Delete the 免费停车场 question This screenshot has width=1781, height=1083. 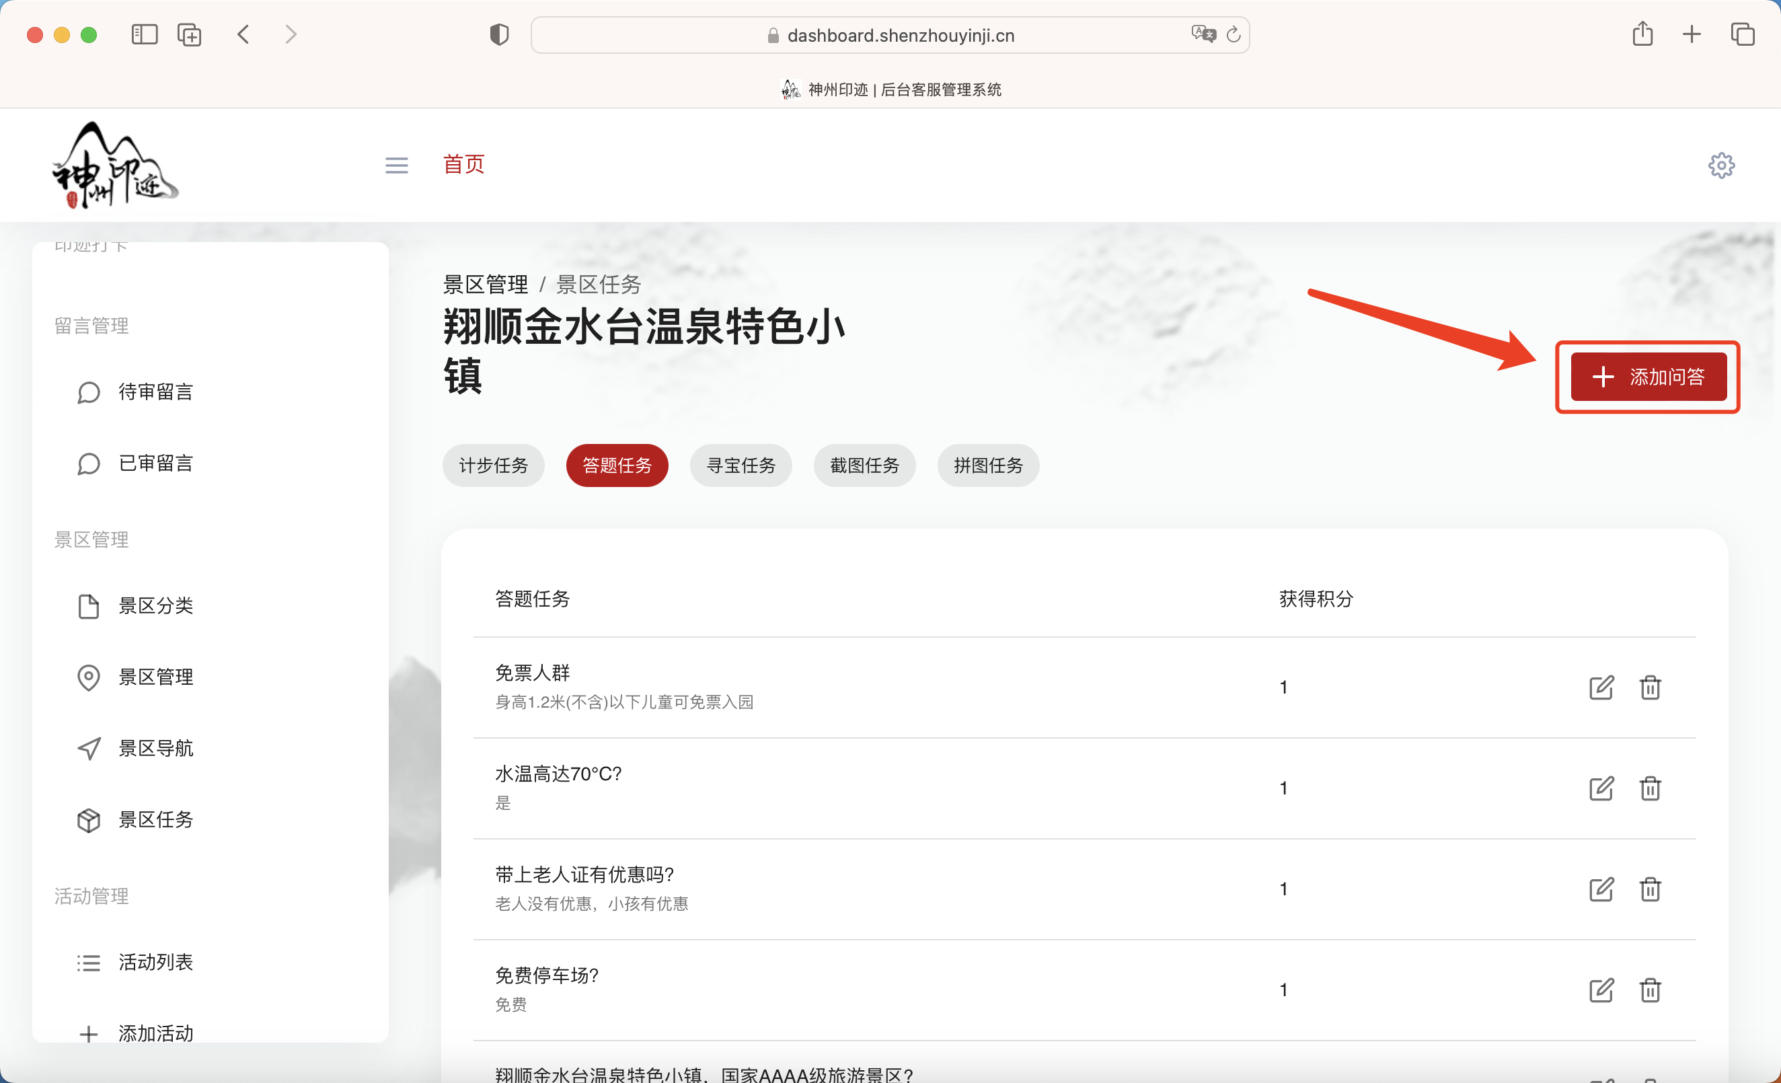pyautogui.click(x=1650, y=989)
